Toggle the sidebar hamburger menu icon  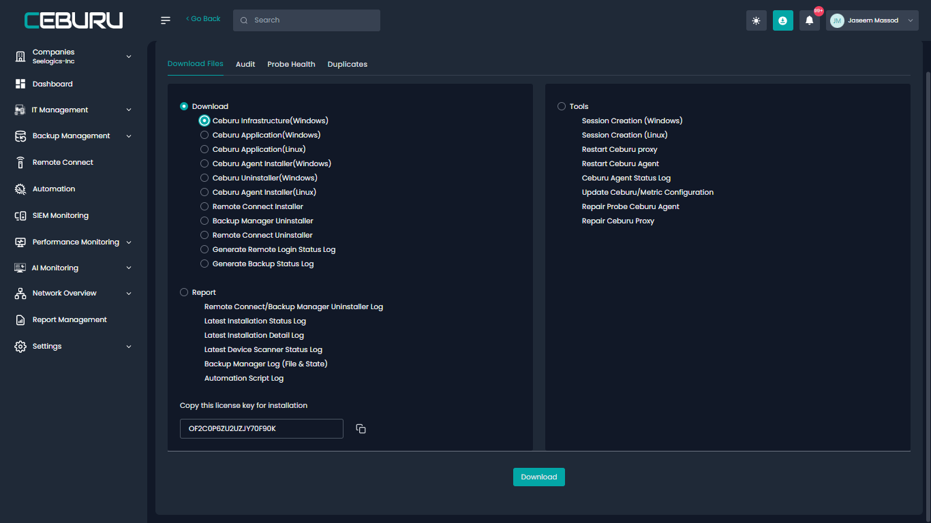point(166,20)
